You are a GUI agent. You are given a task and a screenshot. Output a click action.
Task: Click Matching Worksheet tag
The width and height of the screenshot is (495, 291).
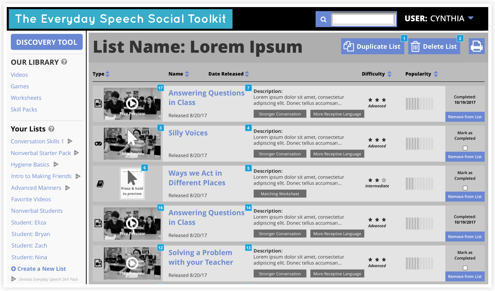[280, 194]
